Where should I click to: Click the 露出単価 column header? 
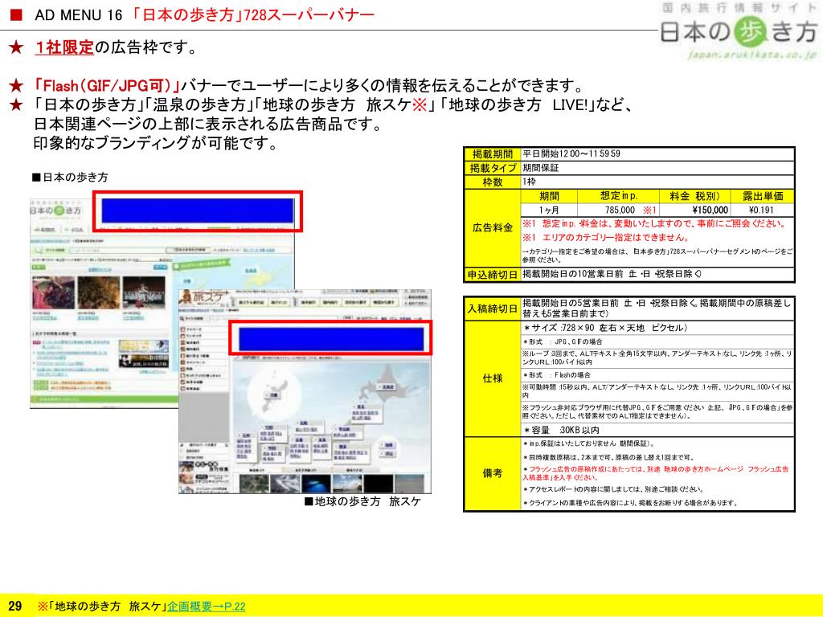coord(762,196)
